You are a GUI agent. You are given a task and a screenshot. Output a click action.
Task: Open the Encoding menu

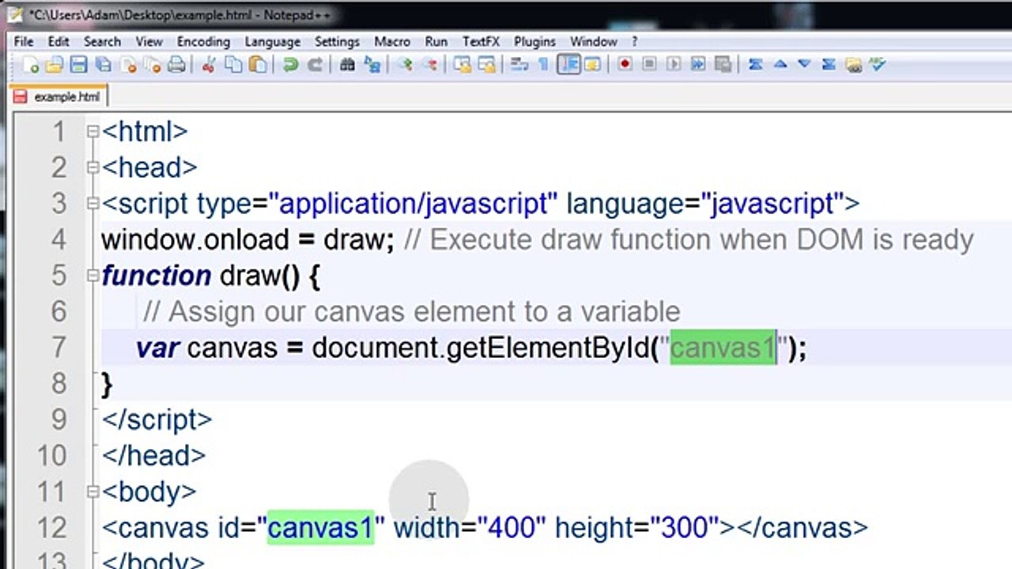pyautogui.click(x=203, y=41)
